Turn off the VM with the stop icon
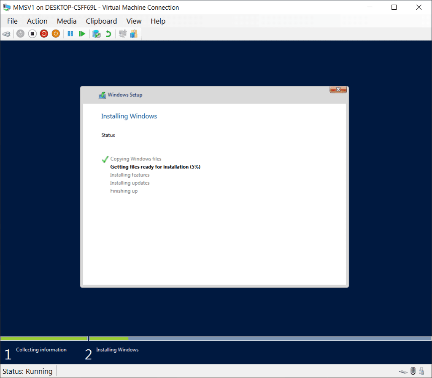Screen dimensions: 432x378 (x=32, y=34)
